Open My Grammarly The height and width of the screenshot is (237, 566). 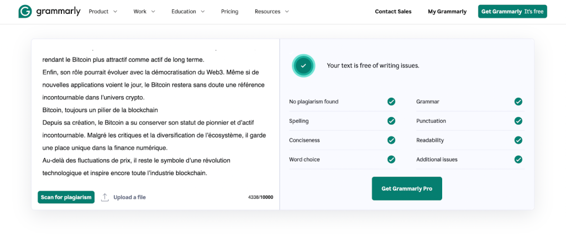point(447,12)
